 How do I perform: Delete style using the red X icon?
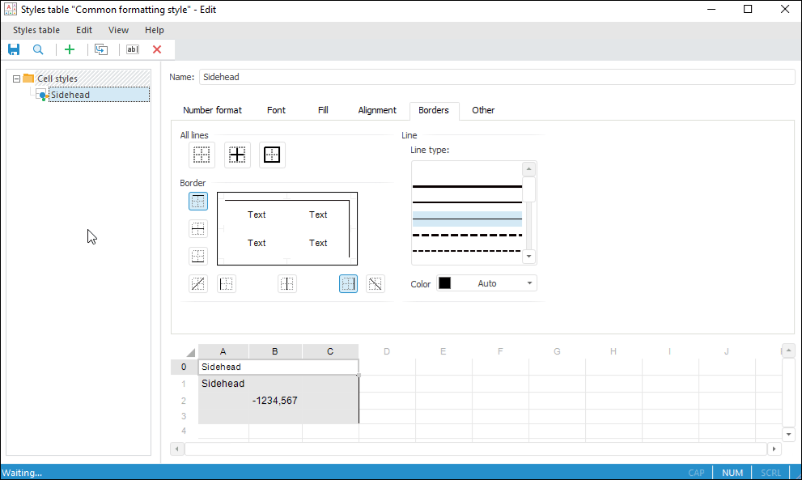click(x=157, y=49)
